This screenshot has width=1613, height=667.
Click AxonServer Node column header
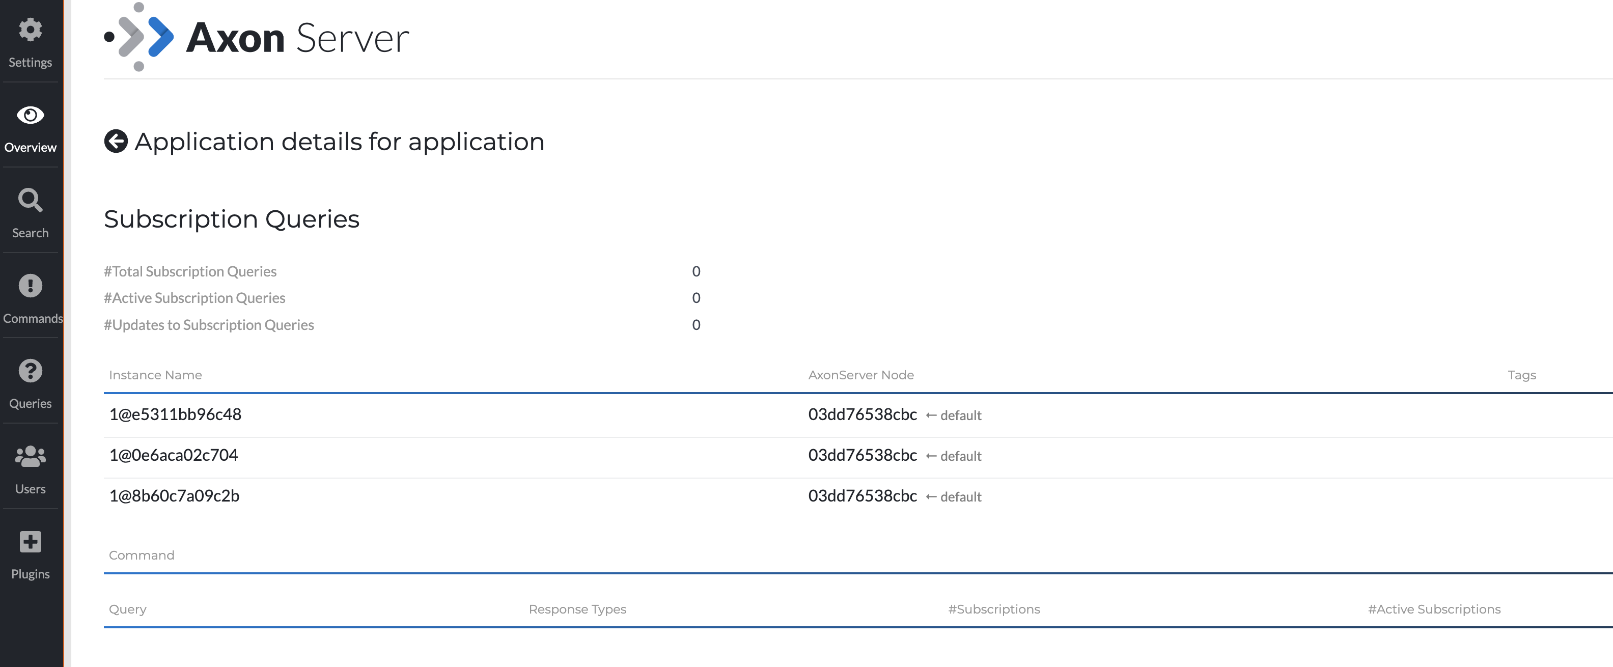861,375
